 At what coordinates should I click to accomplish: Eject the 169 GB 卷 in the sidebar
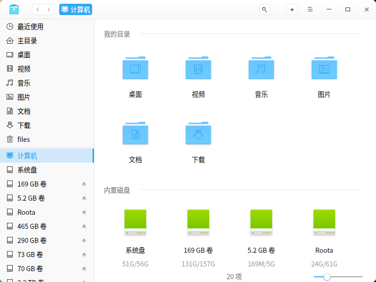pyautogui.click(x=84, y=184)
